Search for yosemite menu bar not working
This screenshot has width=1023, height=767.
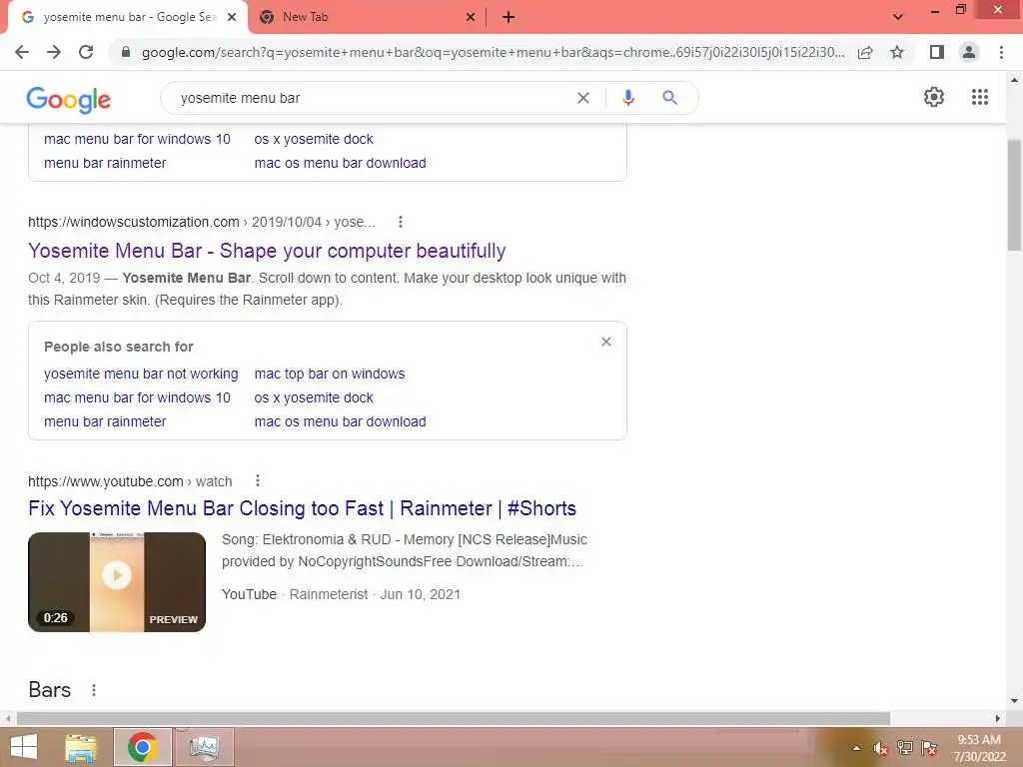click(x=141, y=374)
